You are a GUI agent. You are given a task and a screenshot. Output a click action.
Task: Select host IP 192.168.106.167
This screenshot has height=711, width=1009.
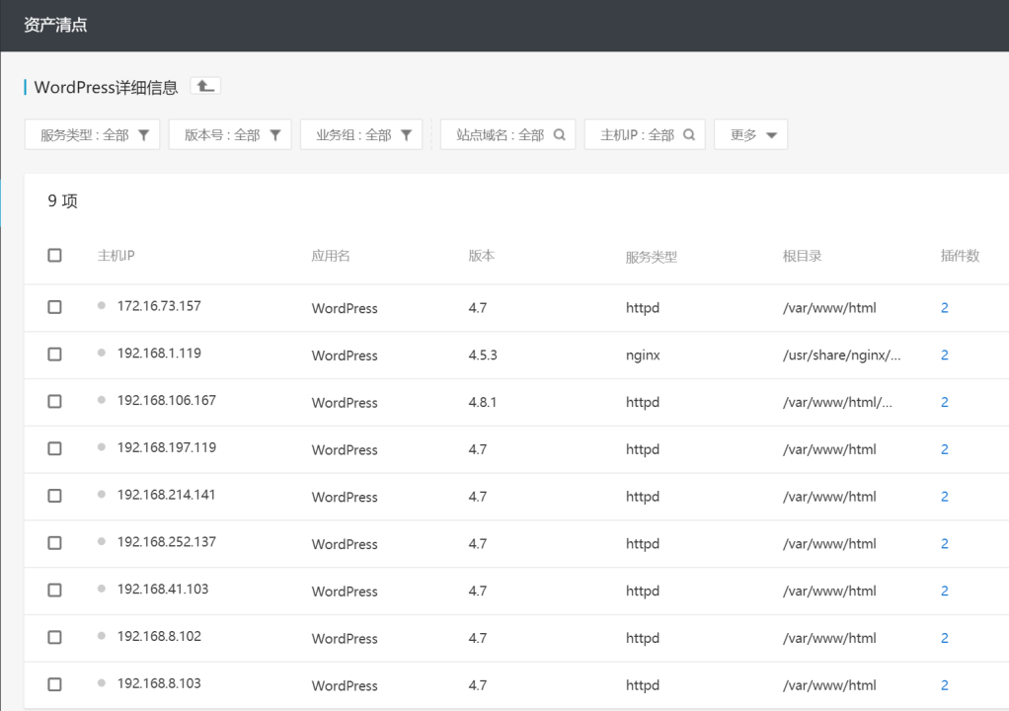(167, 400)
